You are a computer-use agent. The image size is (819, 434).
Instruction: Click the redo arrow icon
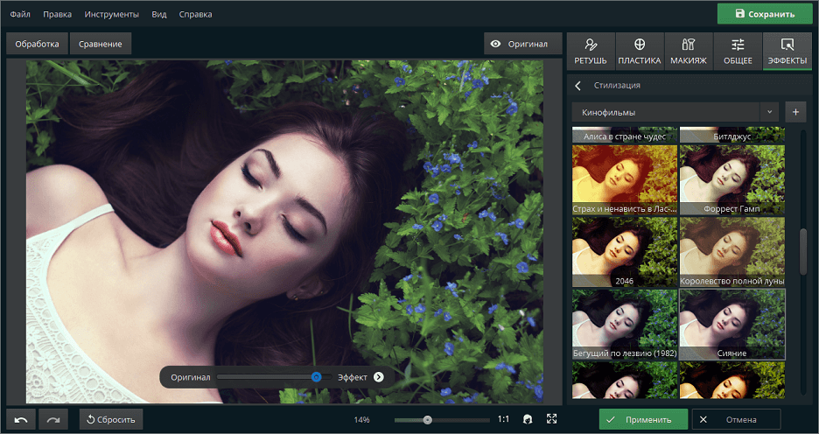(x=53, y=419)
